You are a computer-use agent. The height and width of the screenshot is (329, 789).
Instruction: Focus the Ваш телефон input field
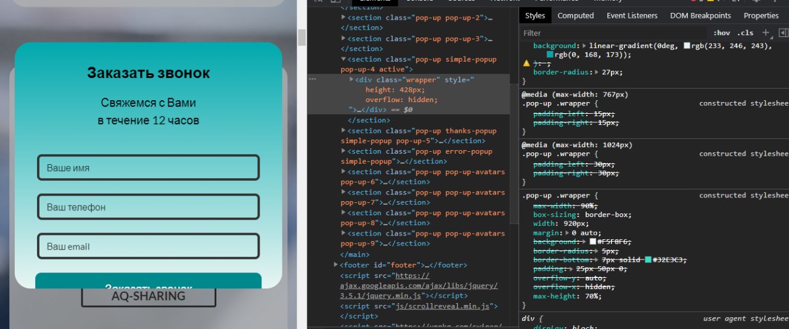(x=149, y=207)
